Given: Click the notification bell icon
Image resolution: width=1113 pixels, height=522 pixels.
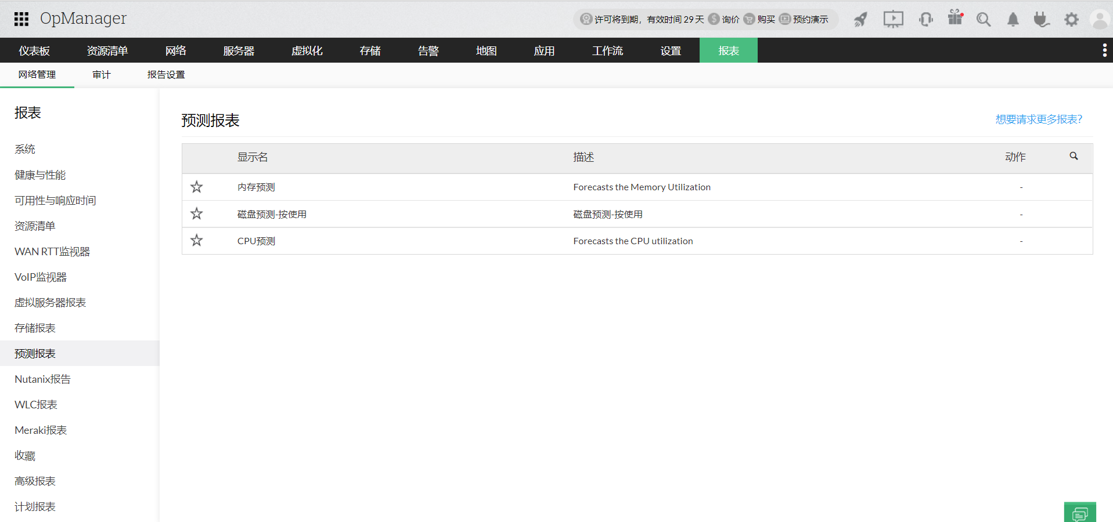Looking at the screenshot, I should [1013, 19].
